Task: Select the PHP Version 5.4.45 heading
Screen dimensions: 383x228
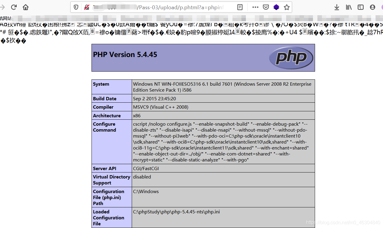Action: tap(125, 55)
